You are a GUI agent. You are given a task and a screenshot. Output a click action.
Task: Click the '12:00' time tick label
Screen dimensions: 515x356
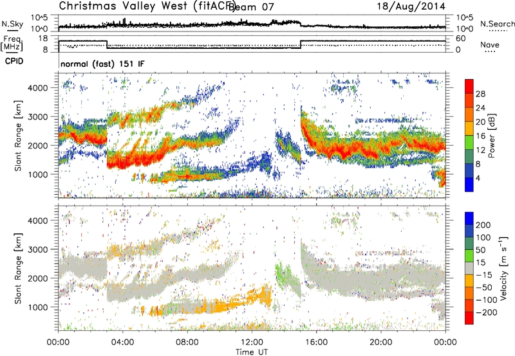[x=252, y=343]
